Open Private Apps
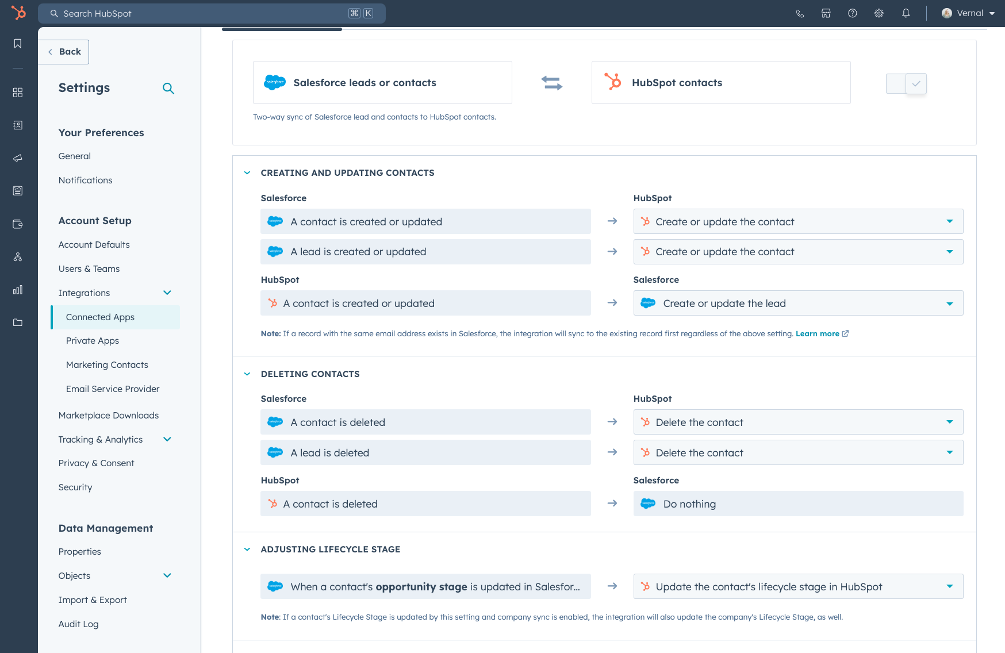This screenshot has width=1005, height=653. (x=93, y=341)
